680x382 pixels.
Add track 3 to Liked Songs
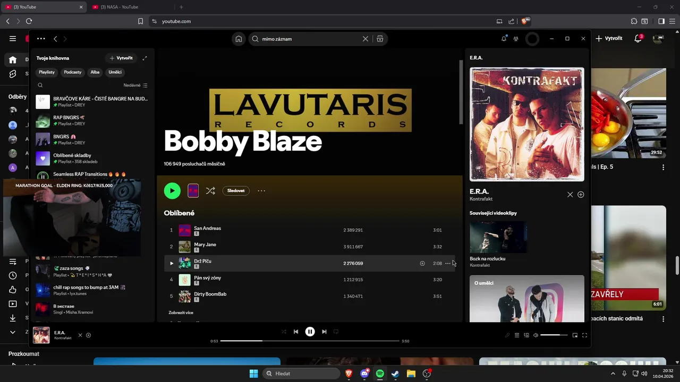[422, 263]
